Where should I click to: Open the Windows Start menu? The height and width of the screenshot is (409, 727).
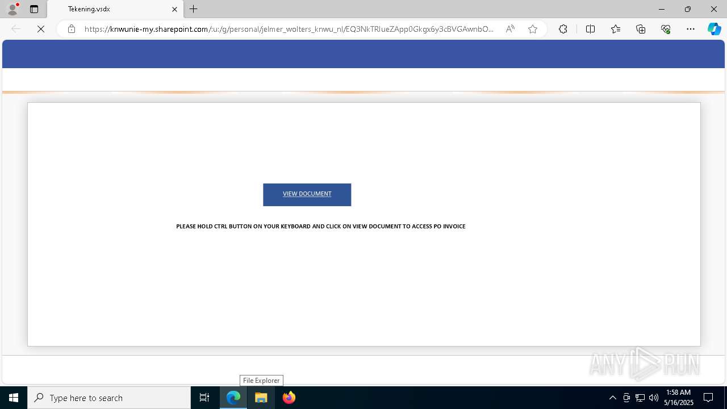coord(14,398)
